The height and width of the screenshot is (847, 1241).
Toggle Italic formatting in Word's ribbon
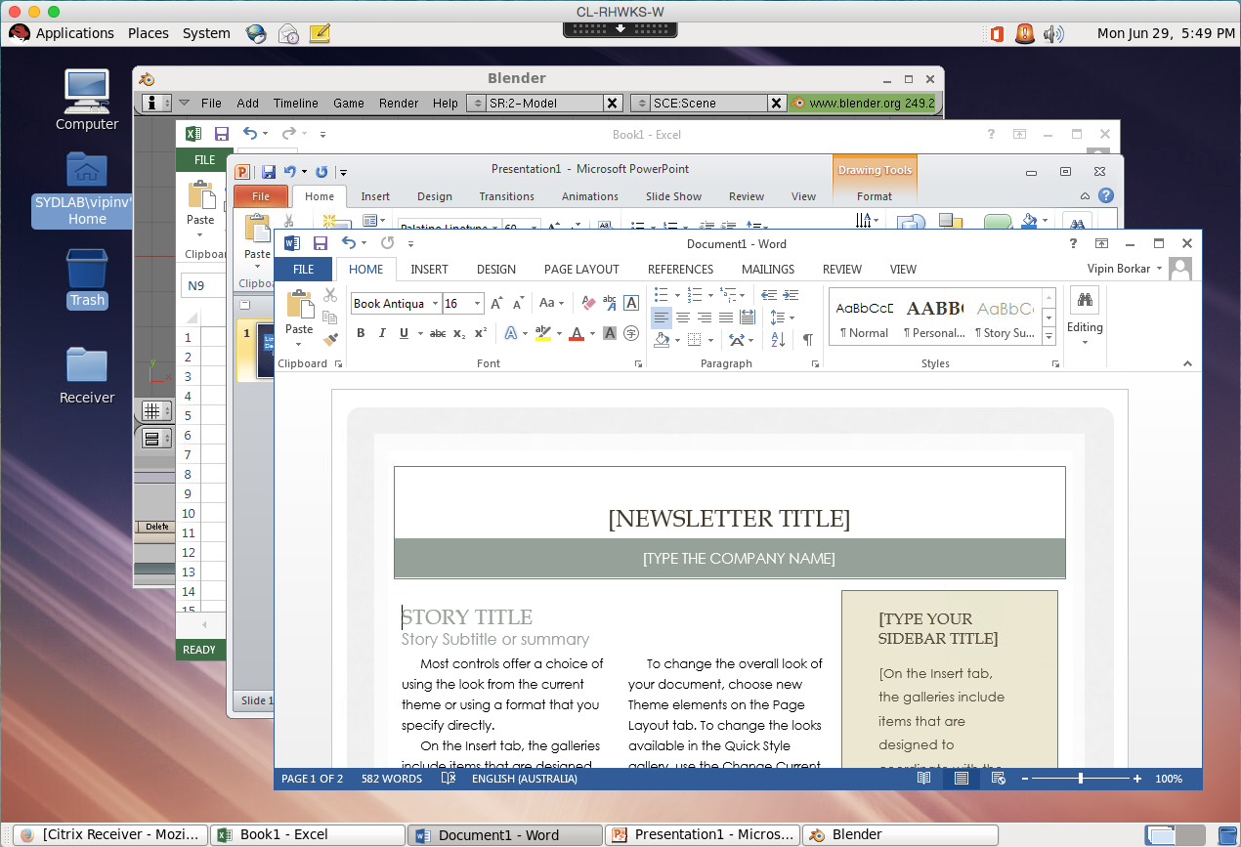click(x=381, y=333)
